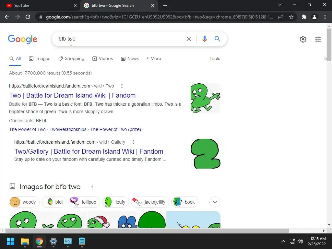Reload the page with the refresh icon
Viewport: 332px width, 249px height.
(28, 17)
